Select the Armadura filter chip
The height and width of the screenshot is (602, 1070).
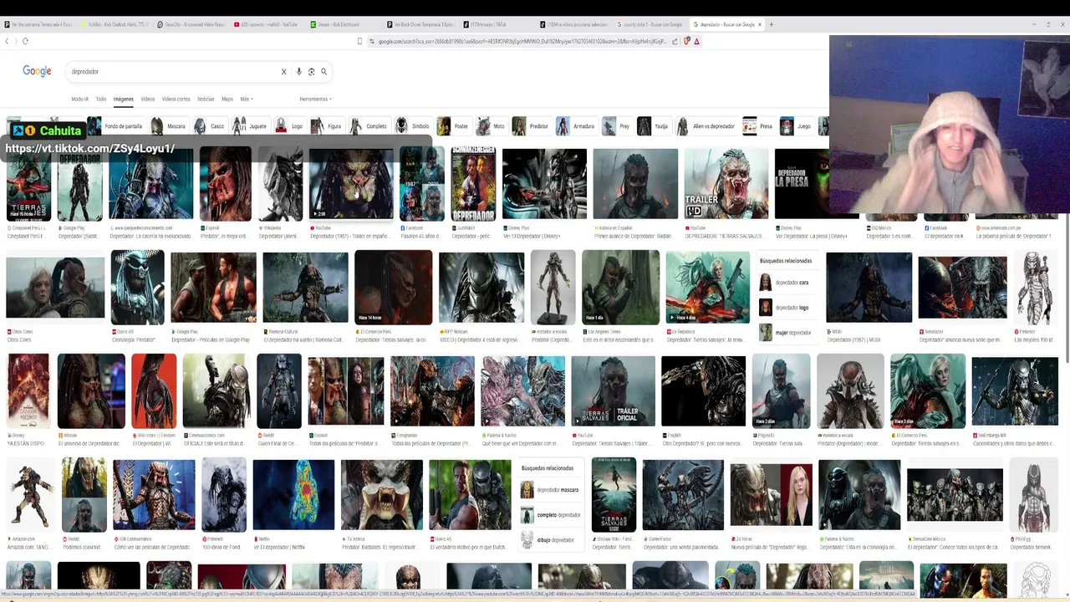pos(577,126)
